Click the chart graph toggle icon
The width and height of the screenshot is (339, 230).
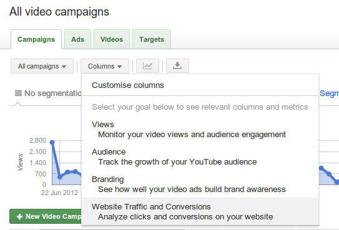point(147,66)
